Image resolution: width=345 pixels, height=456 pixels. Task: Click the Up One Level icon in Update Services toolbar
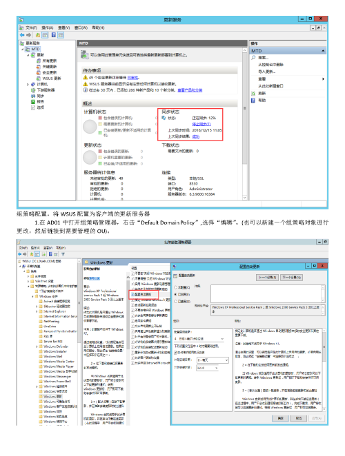click(x=38, y=35)
